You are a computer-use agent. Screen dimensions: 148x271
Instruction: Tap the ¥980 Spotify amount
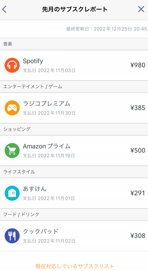138,65
